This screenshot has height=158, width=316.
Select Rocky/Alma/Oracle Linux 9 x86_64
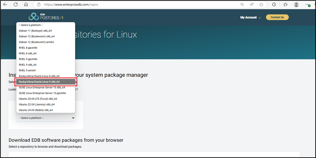pos(46,82)
